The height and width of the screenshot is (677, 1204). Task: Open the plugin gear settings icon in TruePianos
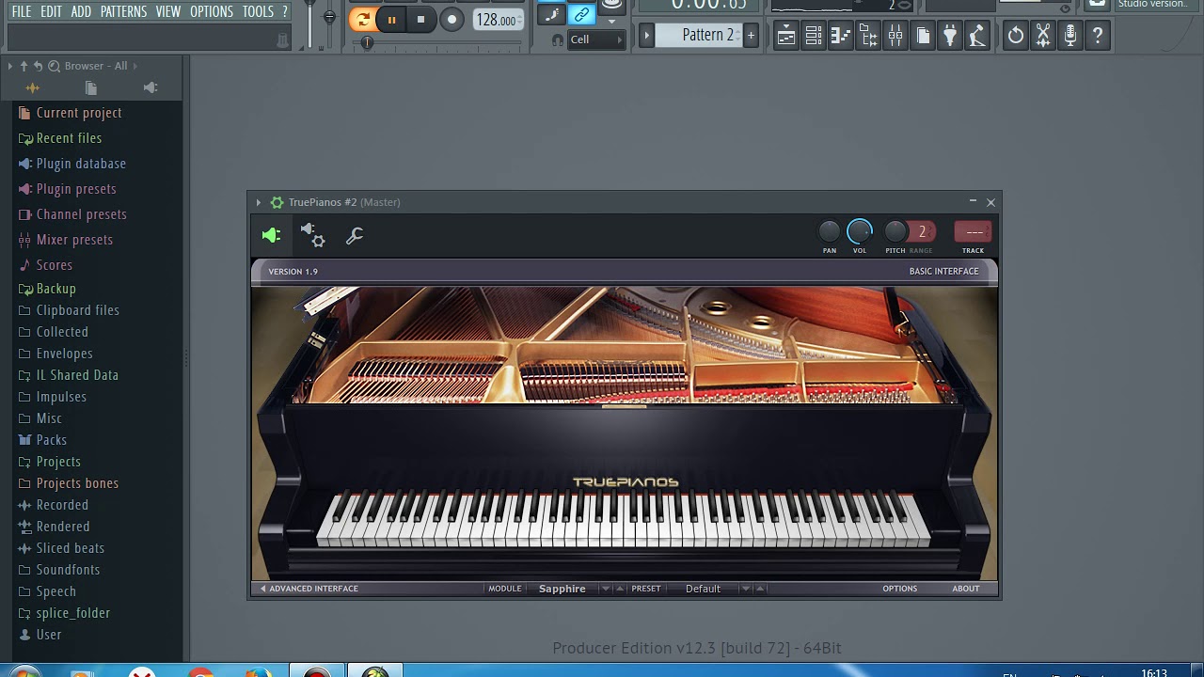pyautogui.click(x=312, y=235)
